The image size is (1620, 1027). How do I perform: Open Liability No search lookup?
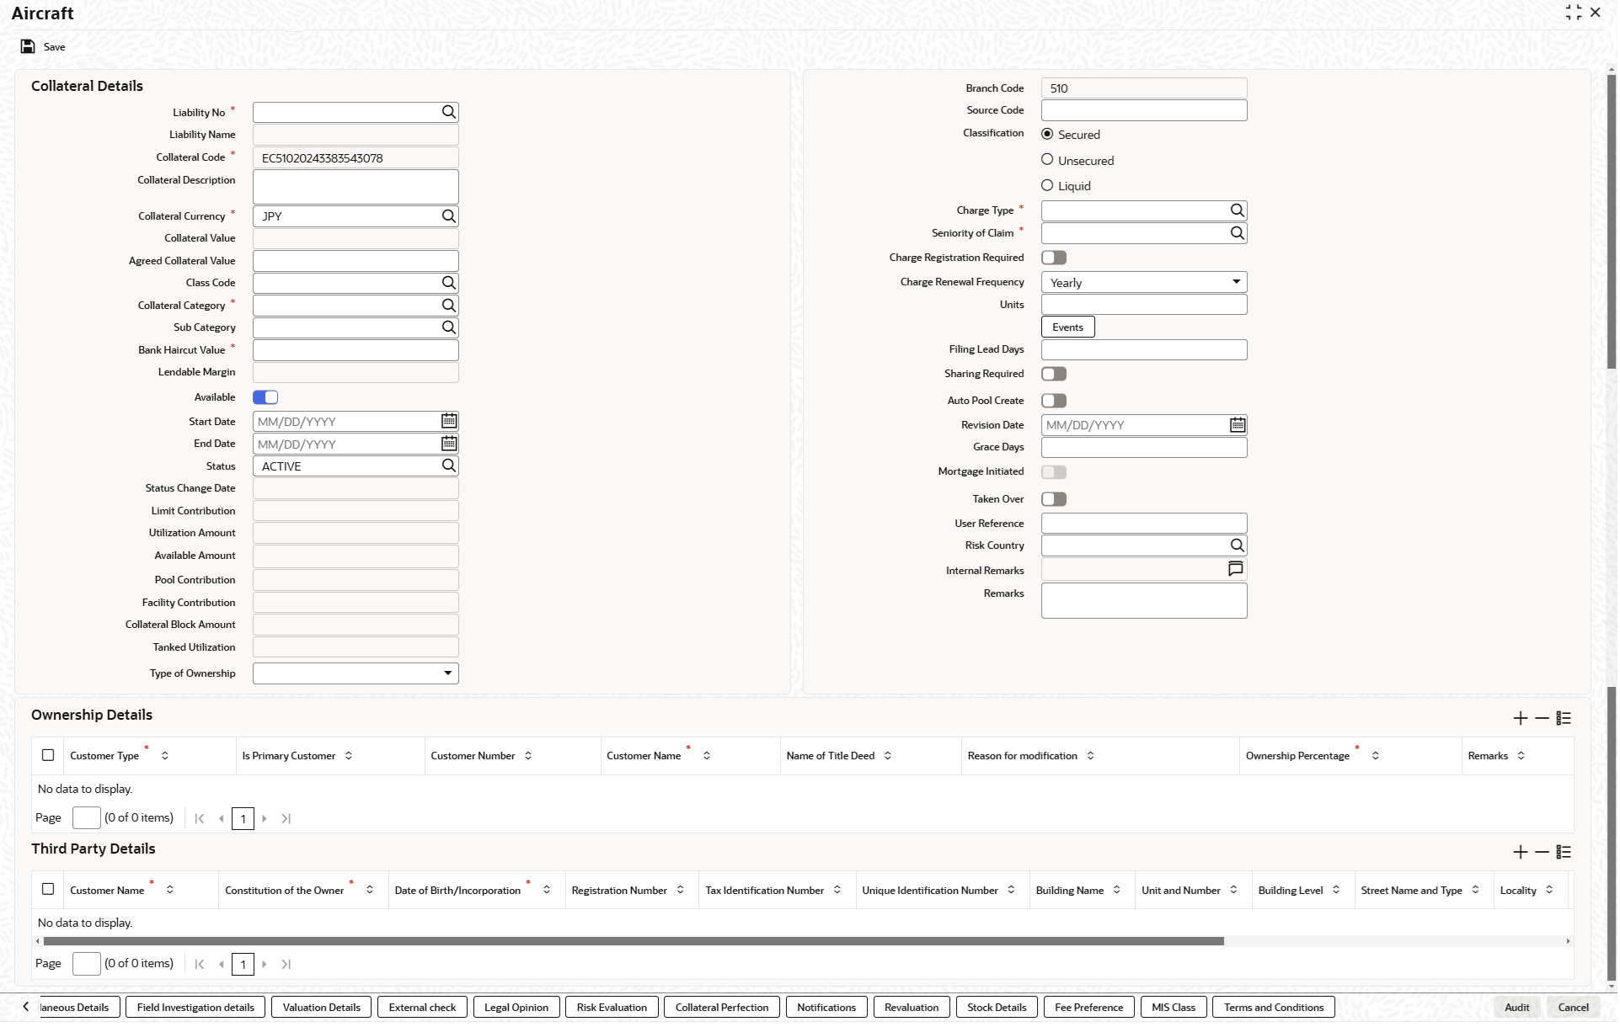449,112
